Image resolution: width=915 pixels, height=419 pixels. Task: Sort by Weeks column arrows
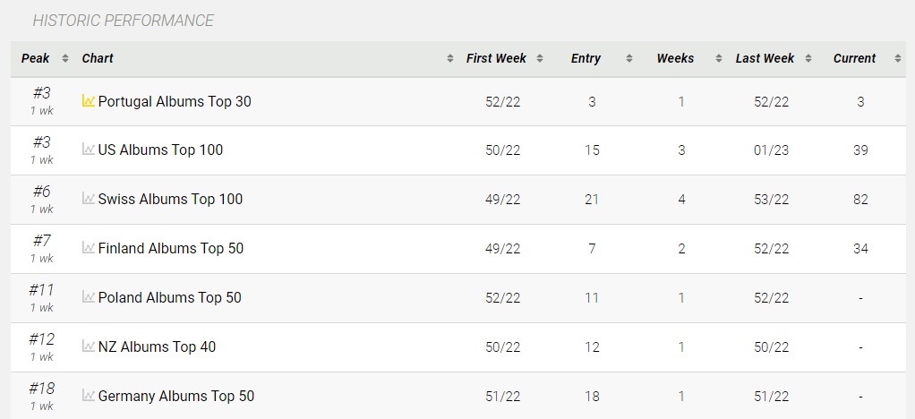(719, 58)
